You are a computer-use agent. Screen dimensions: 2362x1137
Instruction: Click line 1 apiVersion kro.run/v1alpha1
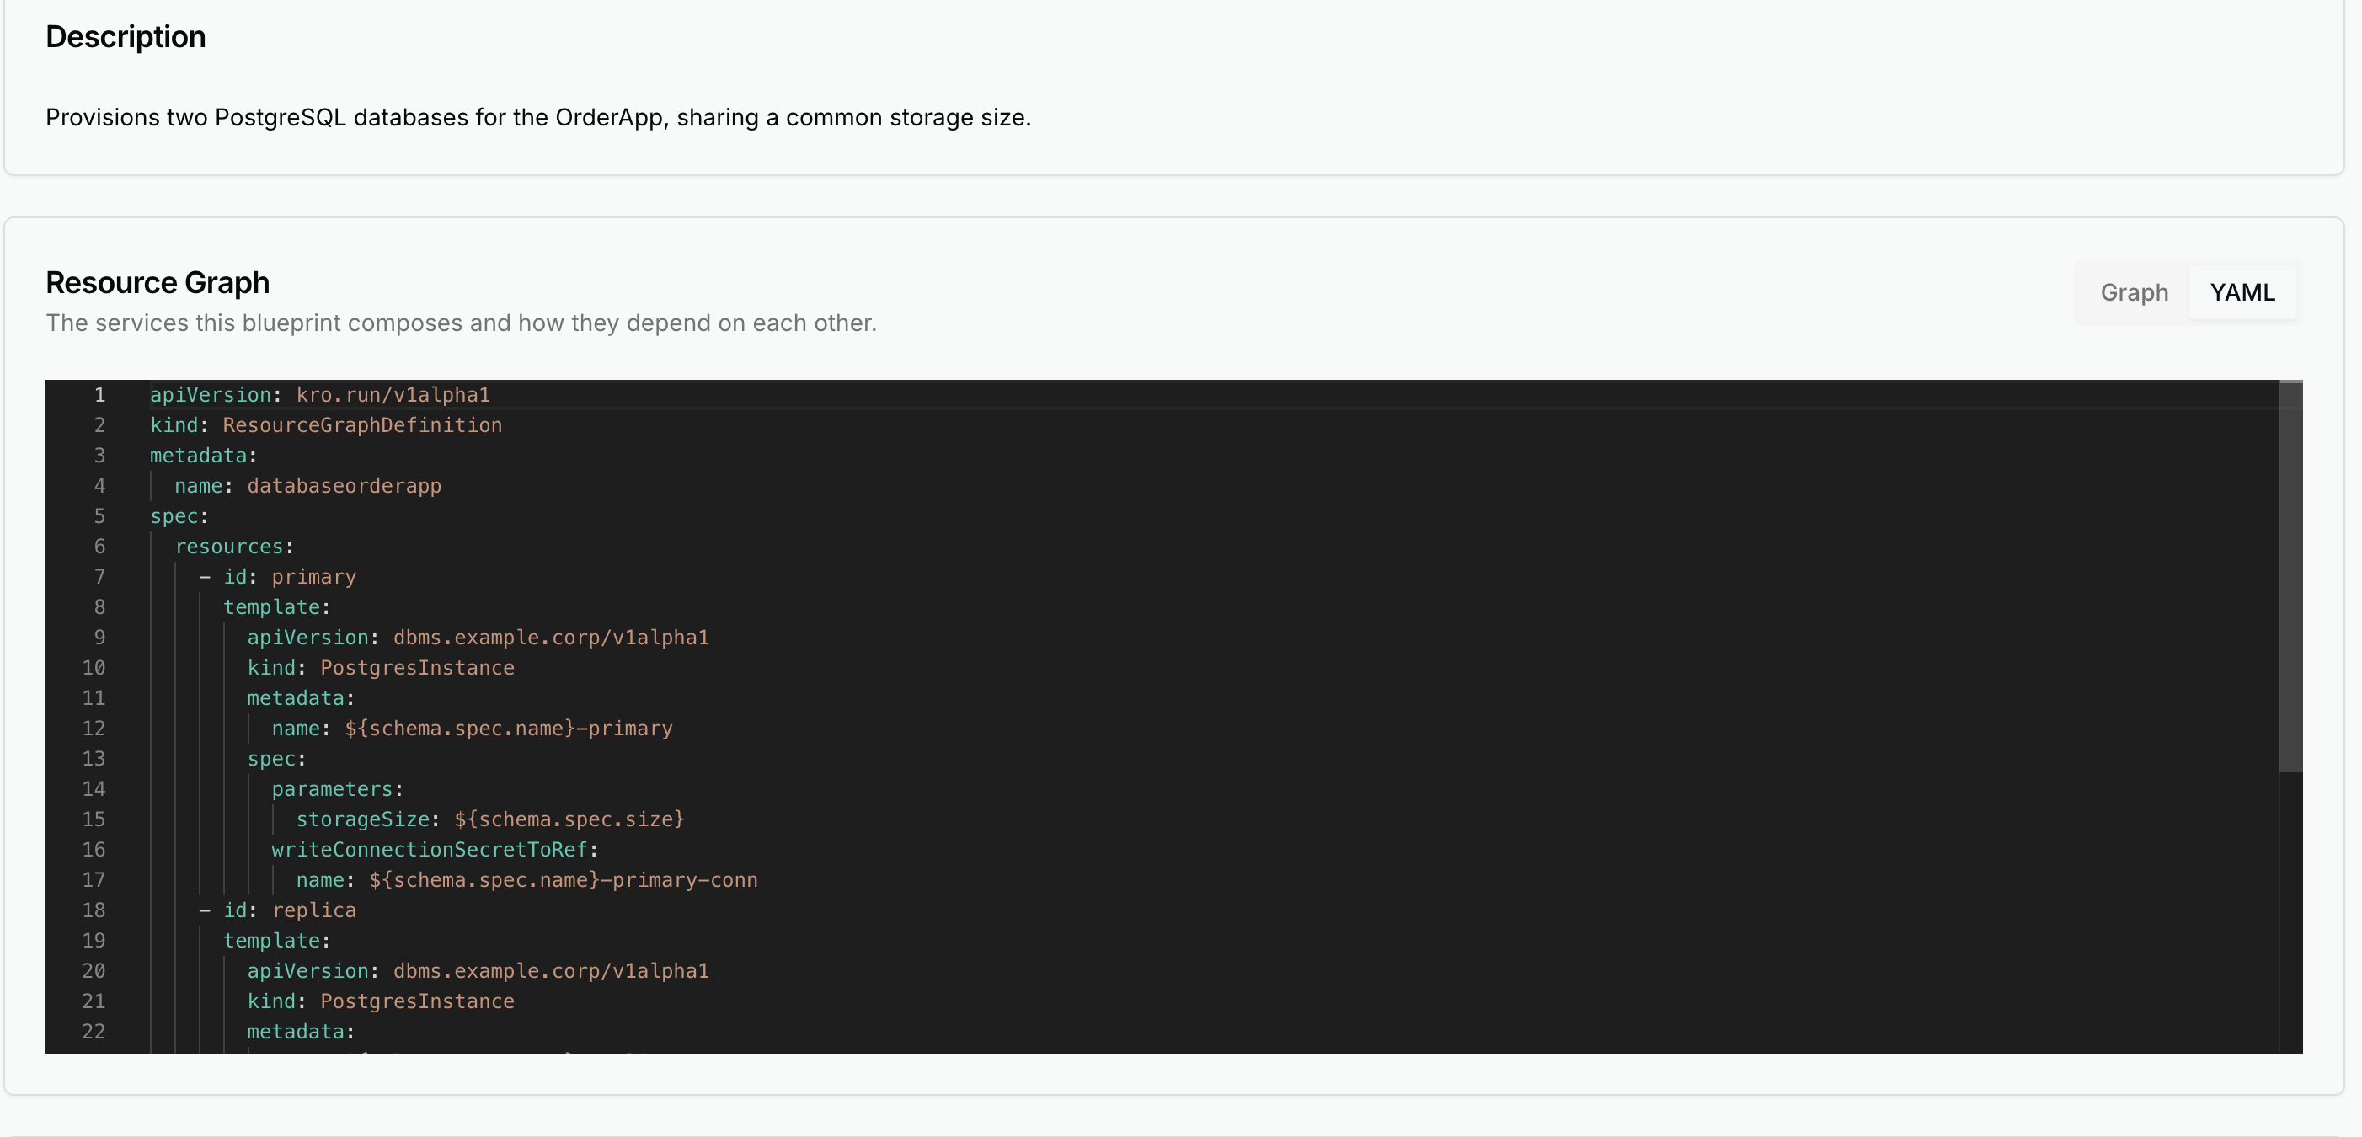[320, 394]
